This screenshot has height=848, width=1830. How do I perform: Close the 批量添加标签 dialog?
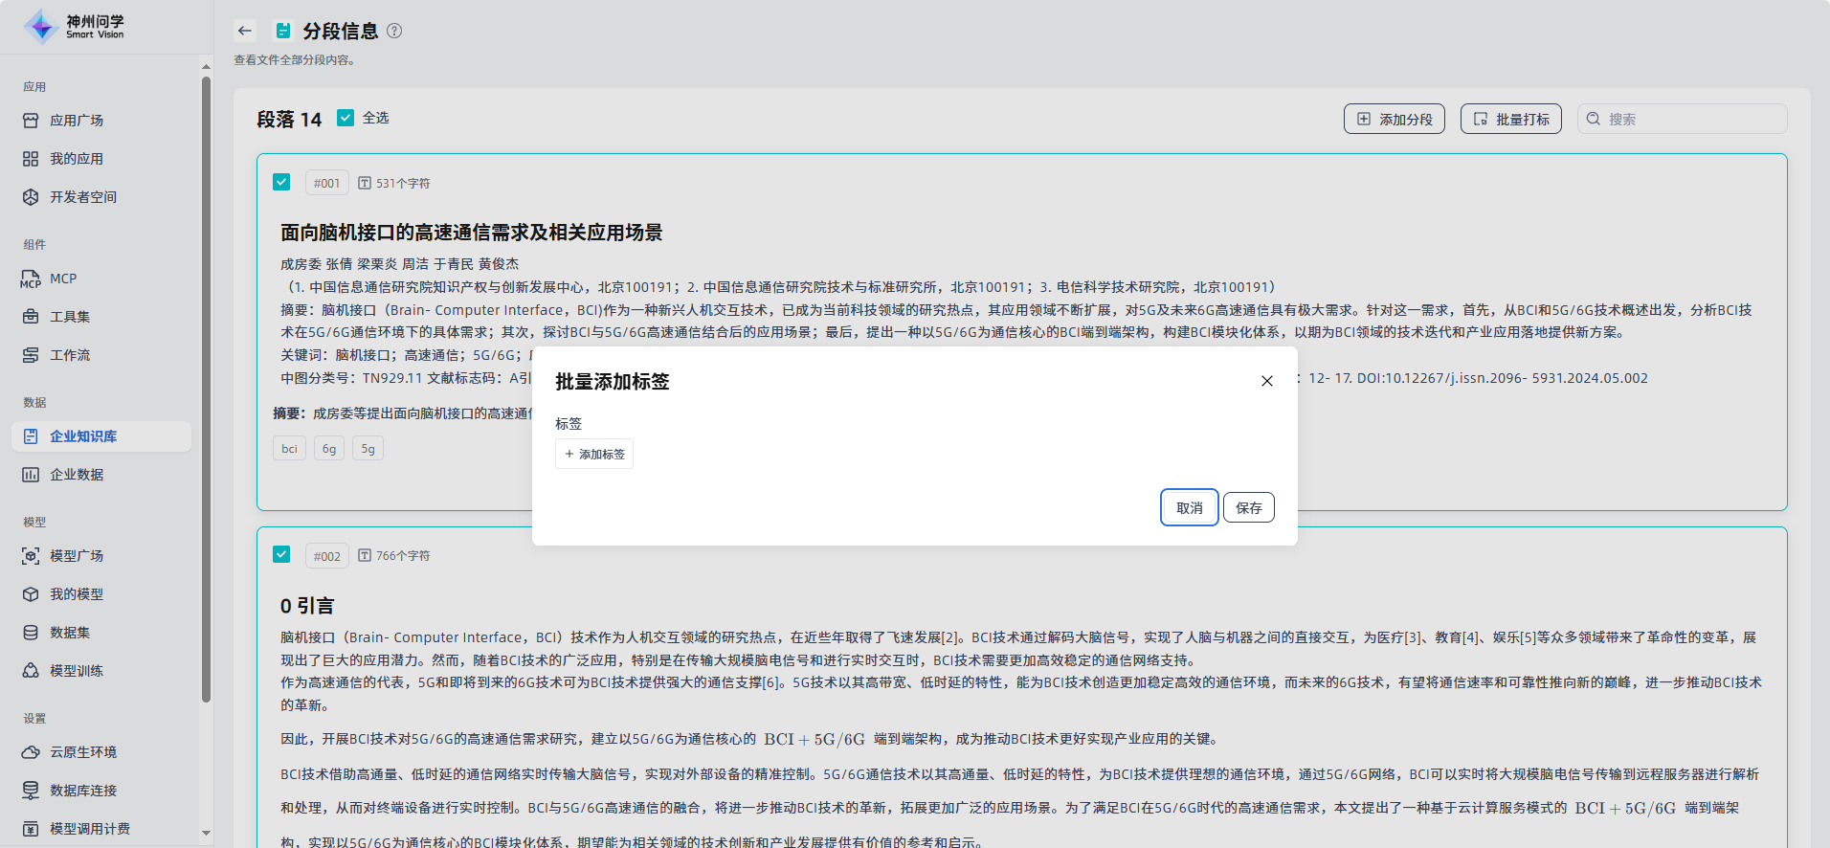1266,381
